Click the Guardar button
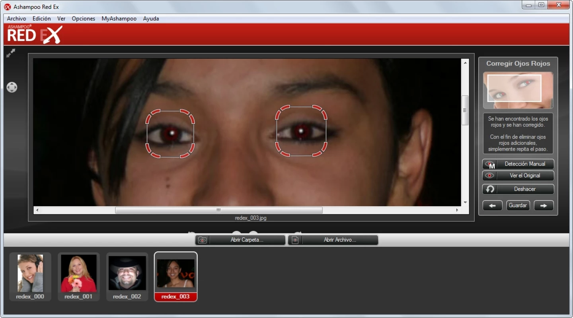Image resolution: width=573 pixels, height=318 pixels. point(518,206)
